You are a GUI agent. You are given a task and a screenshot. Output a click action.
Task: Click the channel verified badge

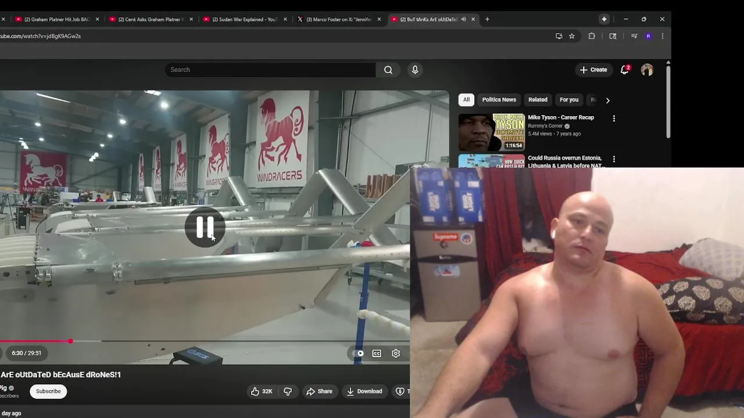[11, 388]
